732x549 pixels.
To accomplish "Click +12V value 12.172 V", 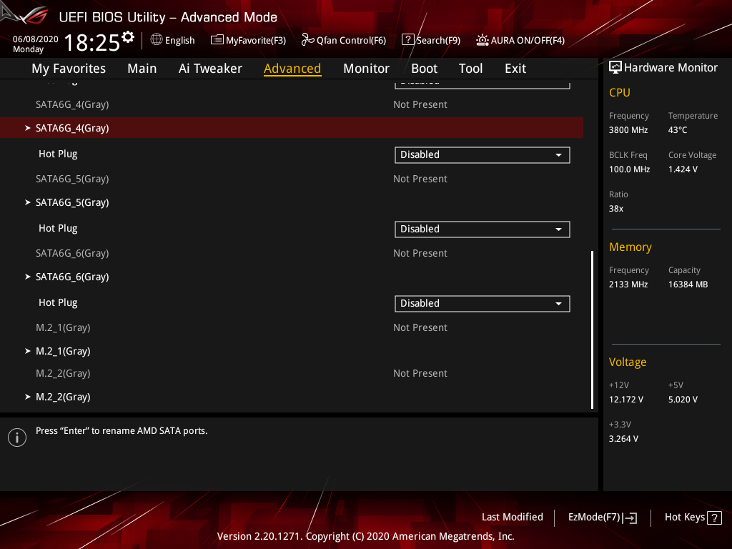I will 625,399.
